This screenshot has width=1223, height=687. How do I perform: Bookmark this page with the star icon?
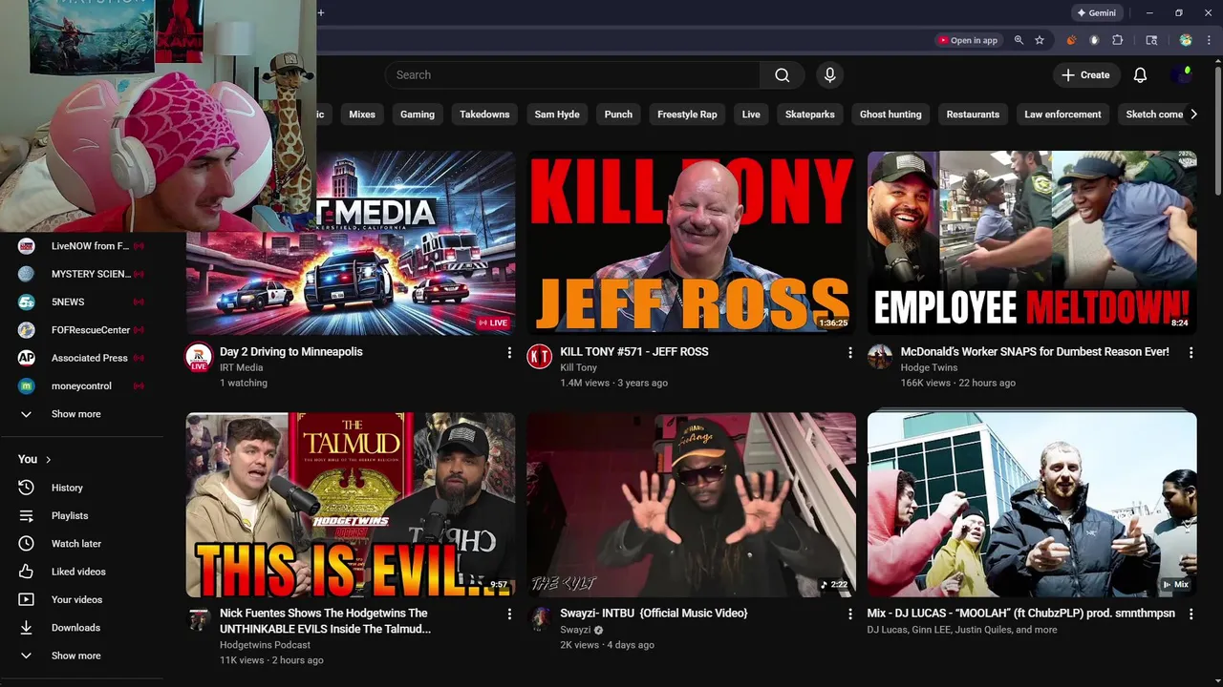[1040, 40]
